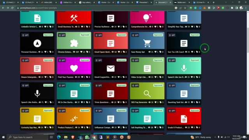Bookmark this page with star icon
The width and height of the screenshot is (249, 140).
coord(185,8)
